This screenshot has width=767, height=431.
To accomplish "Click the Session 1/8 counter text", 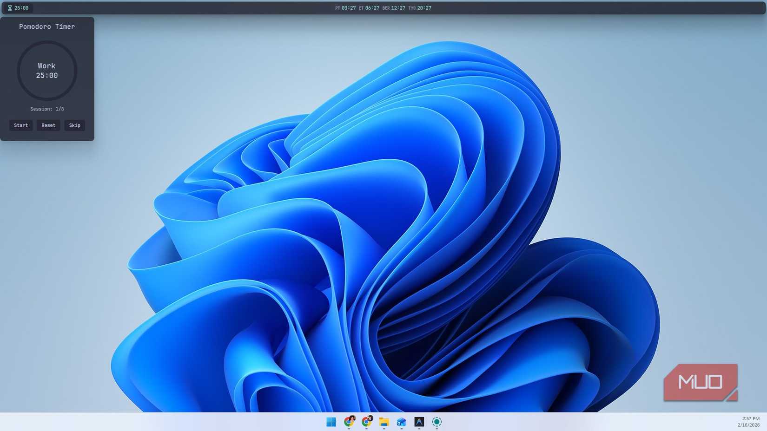I will pyautogui.click(x=47, y=109).
